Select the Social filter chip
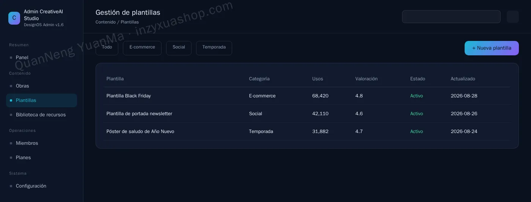 [179, 48]
